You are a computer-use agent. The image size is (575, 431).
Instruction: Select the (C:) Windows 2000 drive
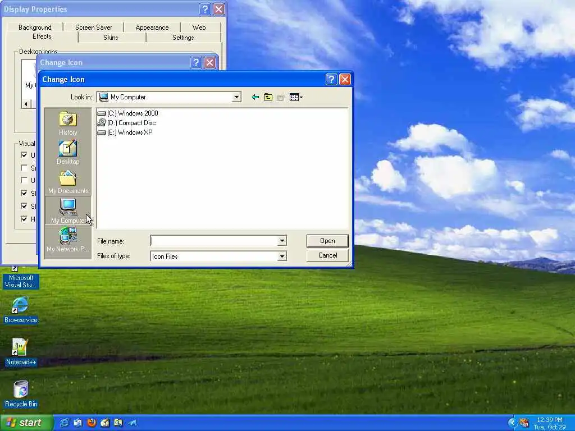pyautogui.click(x=128, y=113)
